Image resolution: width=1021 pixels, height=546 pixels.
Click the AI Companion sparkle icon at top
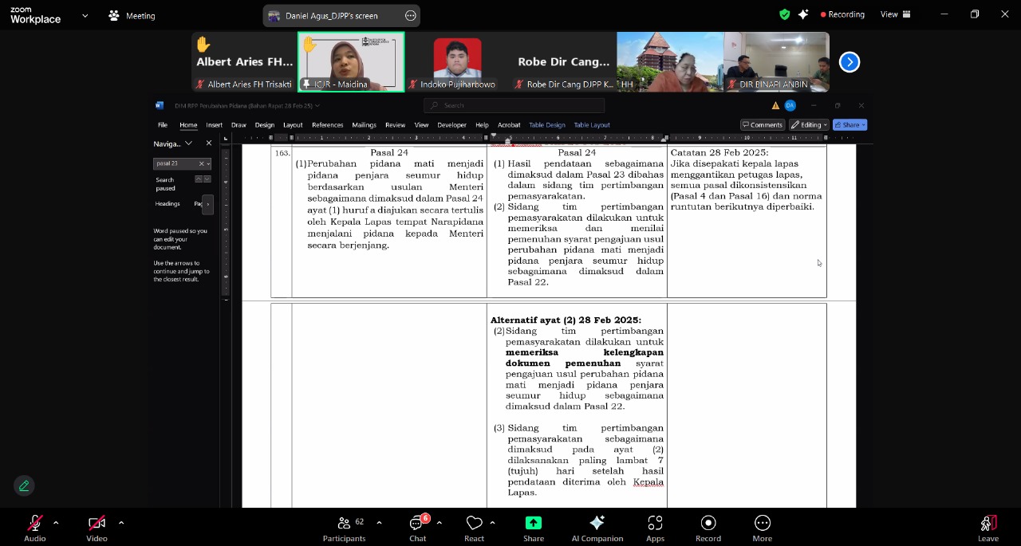(803, 14)
